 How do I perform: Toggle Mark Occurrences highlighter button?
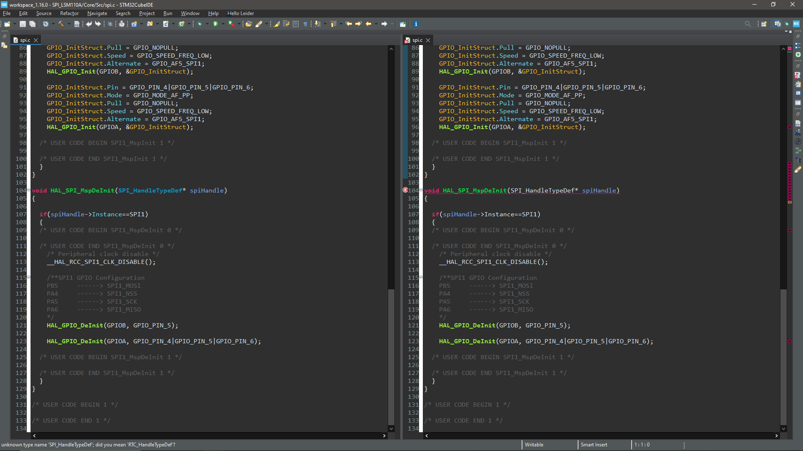click(277, 24)
